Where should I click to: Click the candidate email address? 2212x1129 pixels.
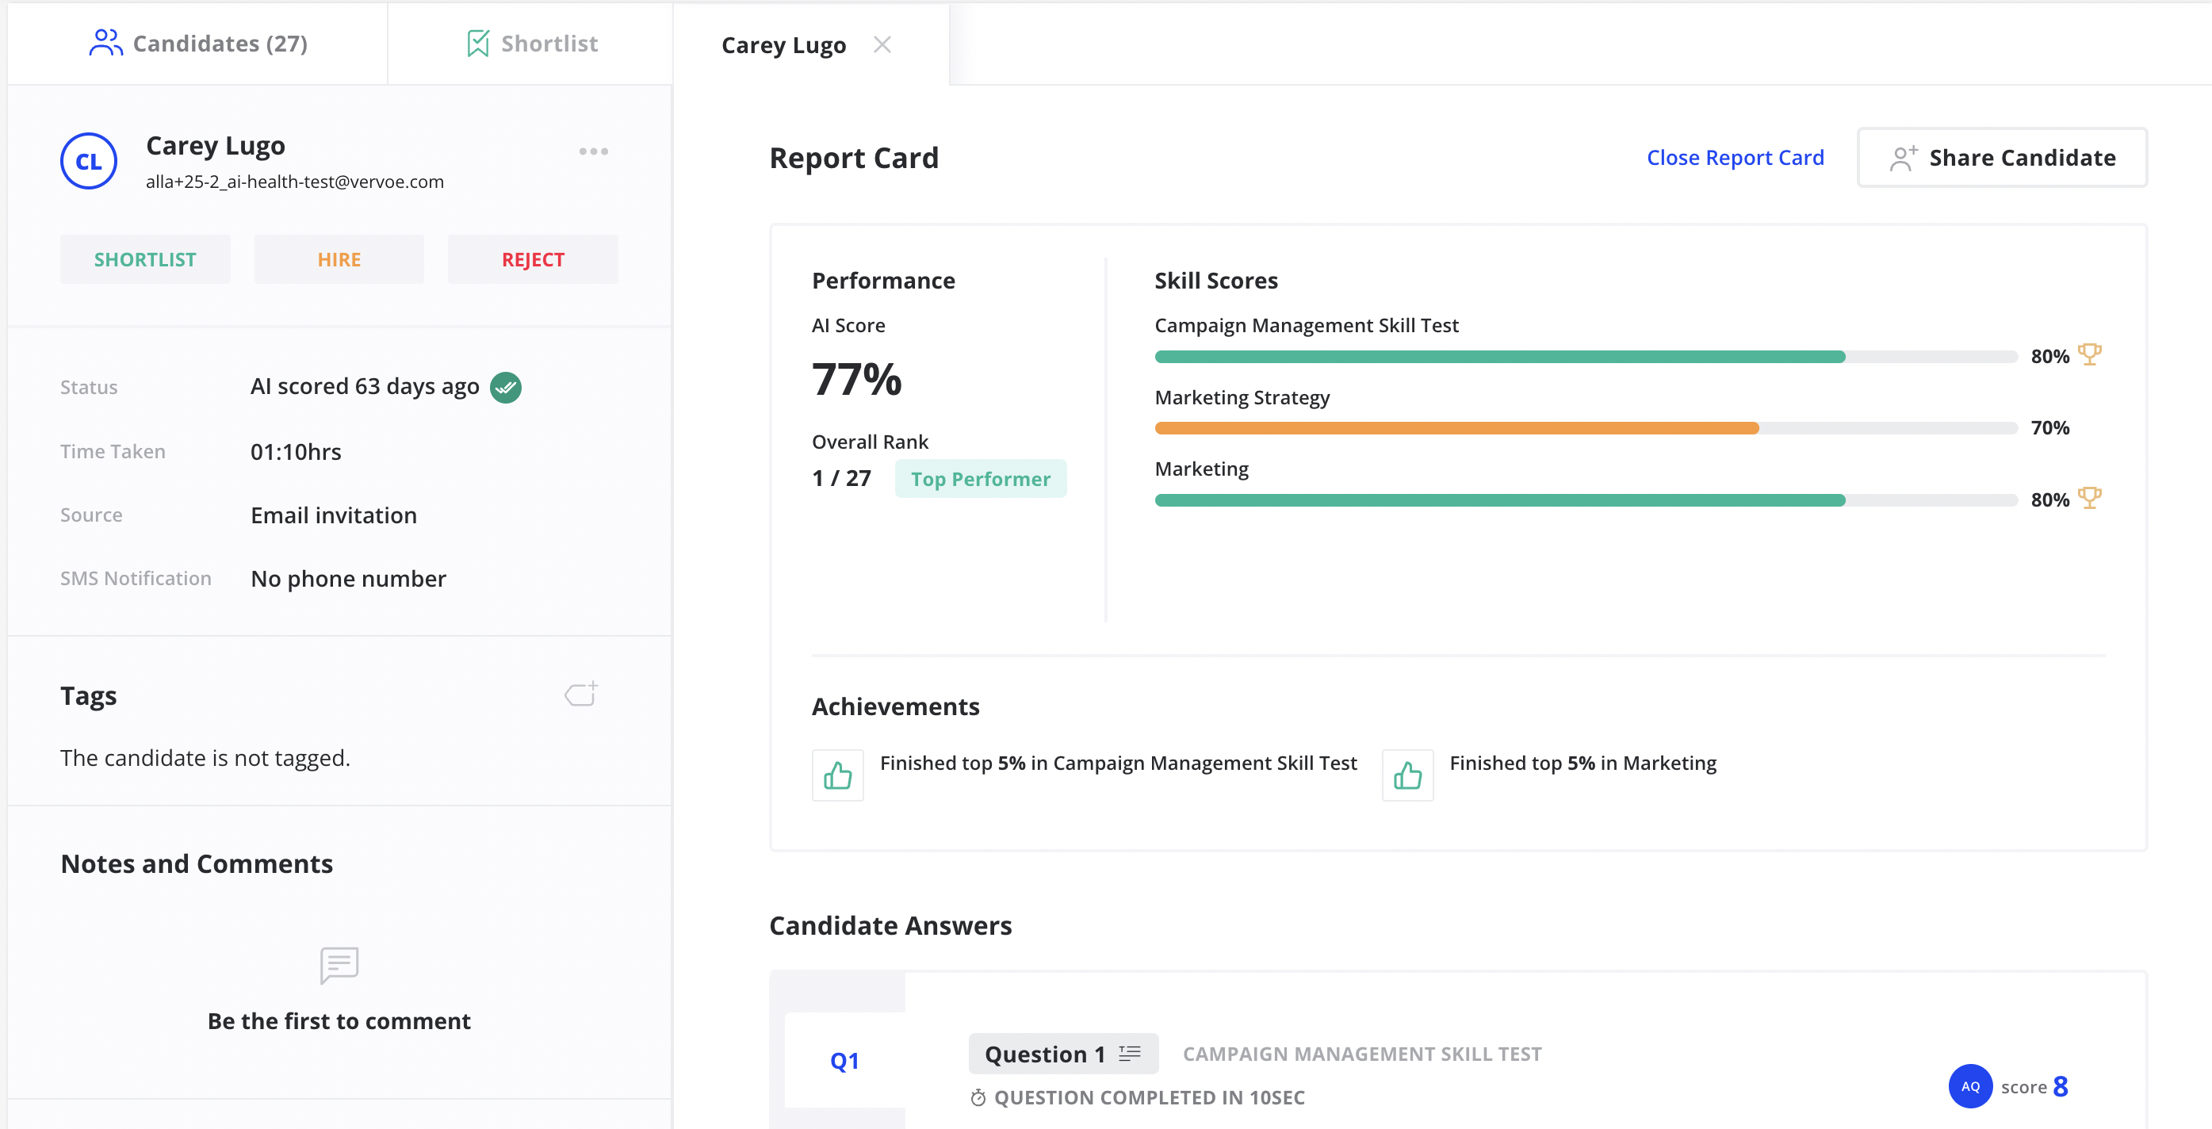[294, 182]
